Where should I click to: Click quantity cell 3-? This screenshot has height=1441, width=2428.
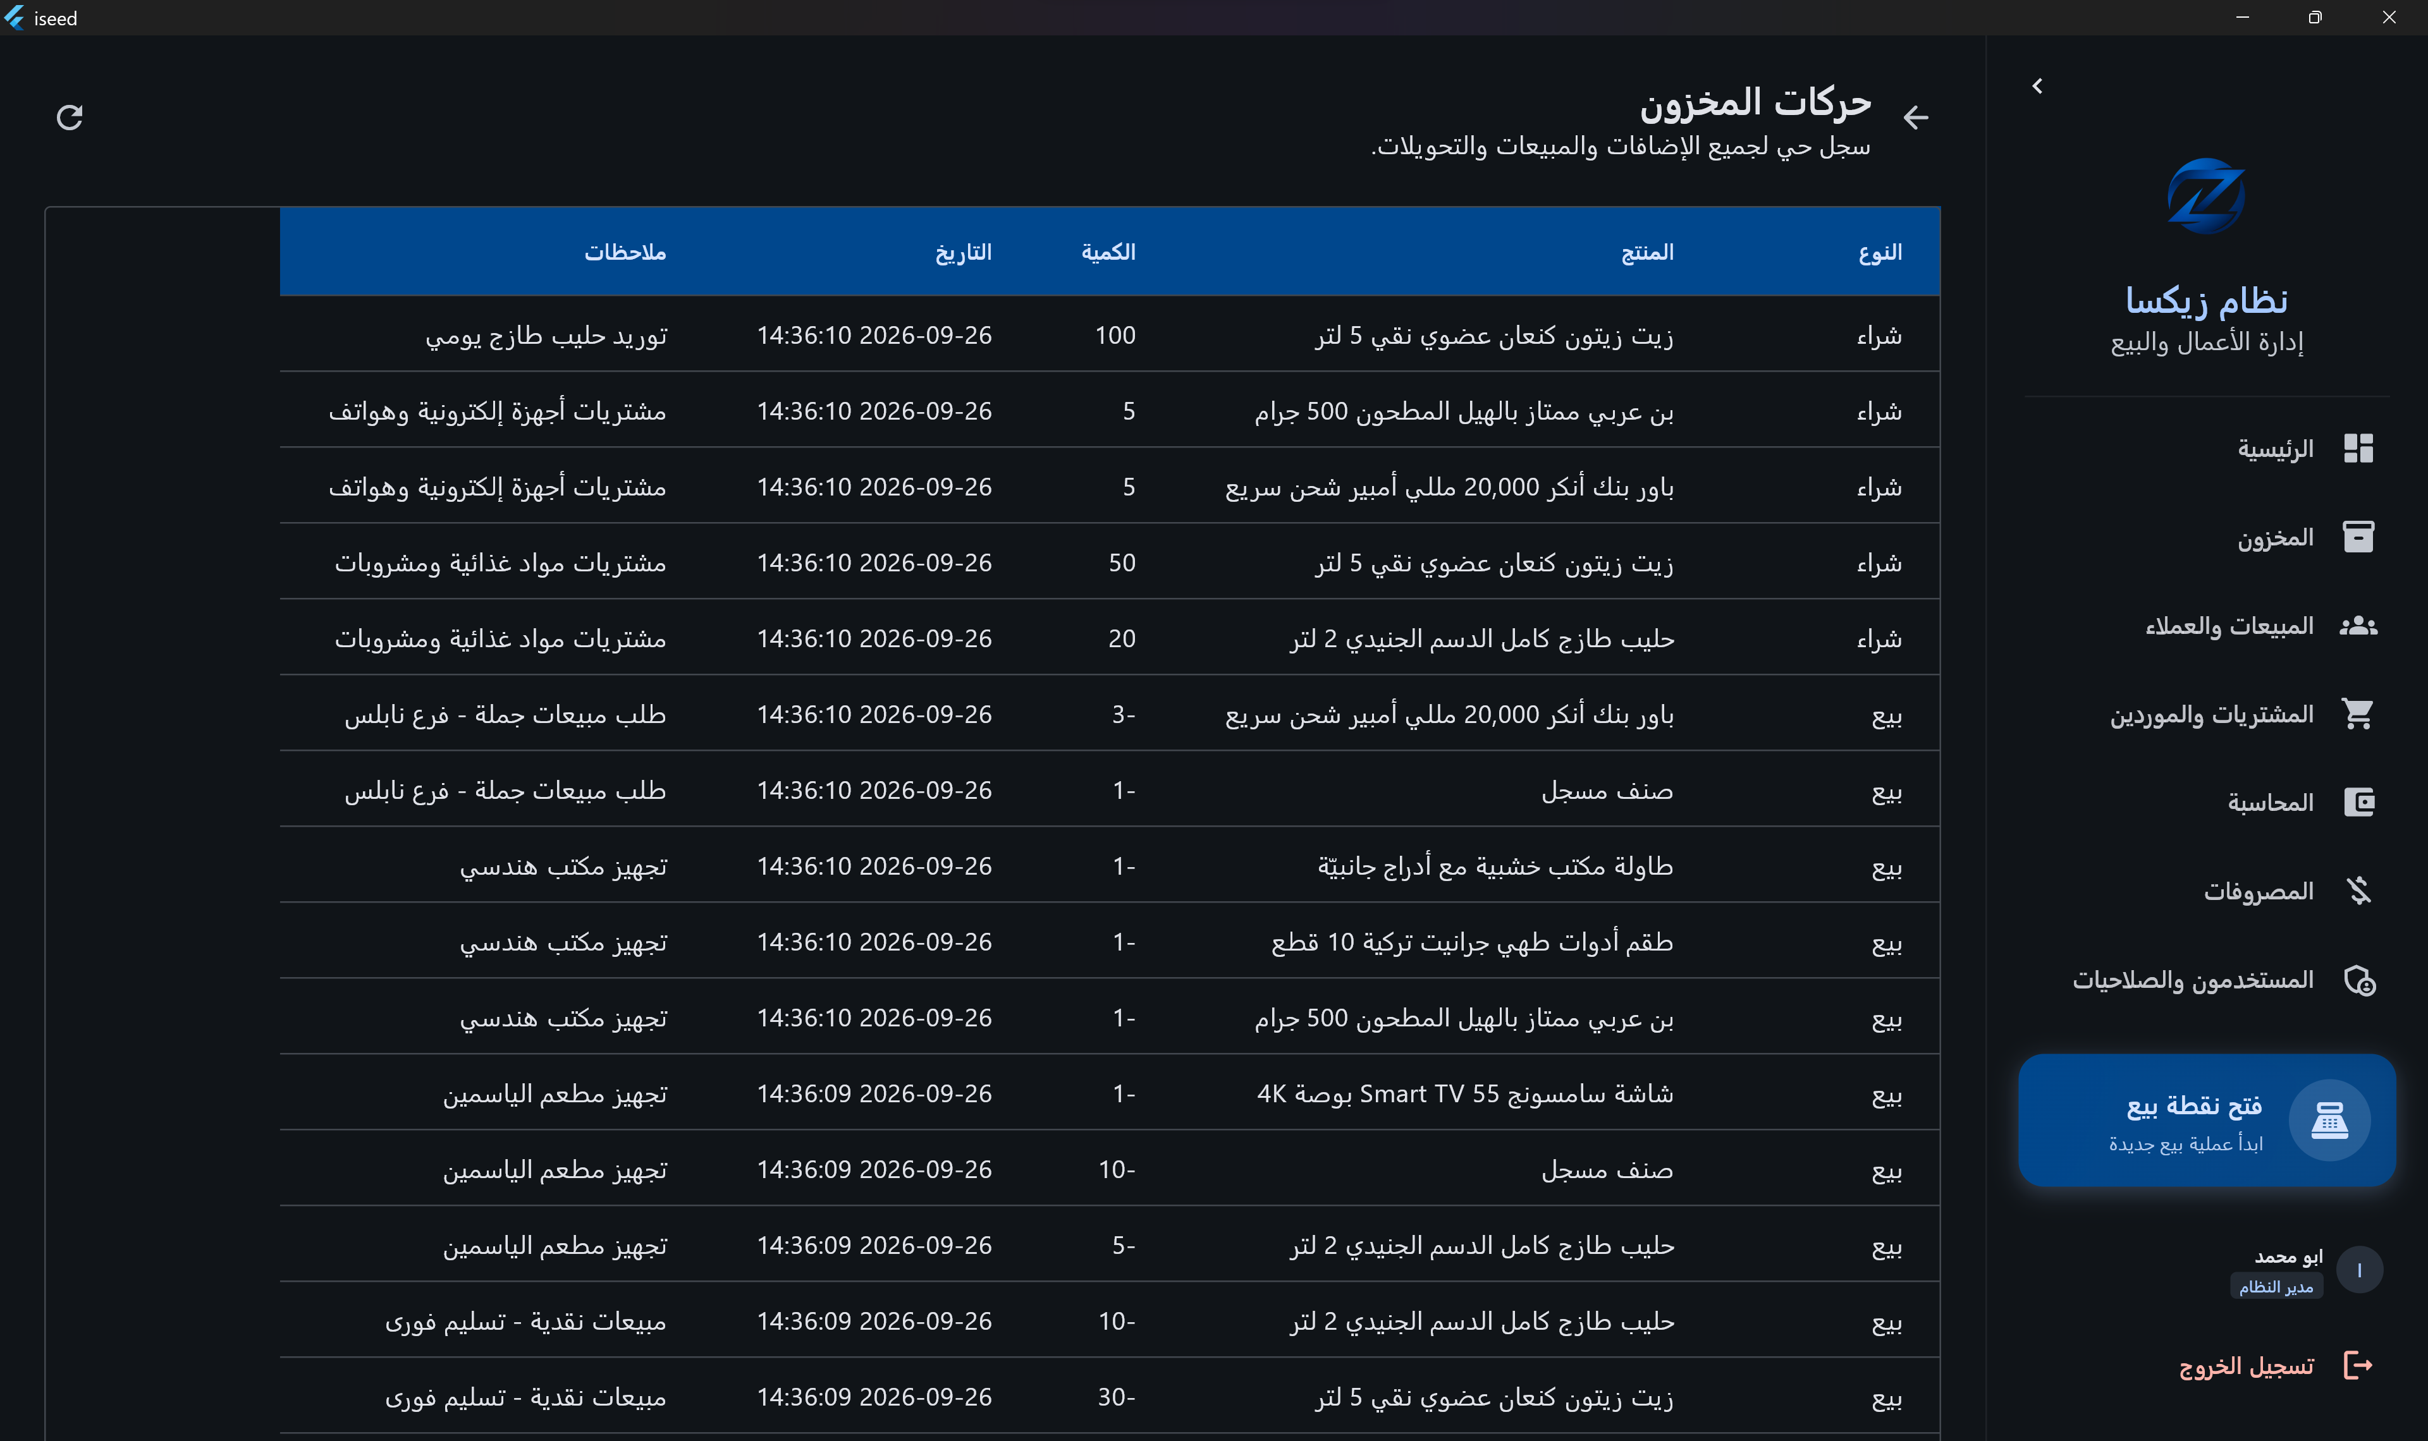[1124, 714]
